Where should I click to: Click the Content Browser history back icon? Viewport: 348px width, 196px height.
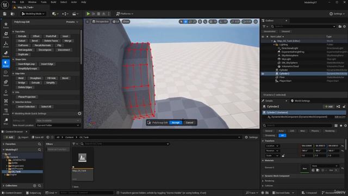pos(48,137)
